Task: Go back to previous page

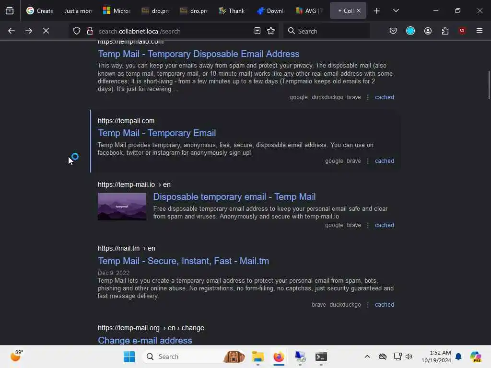Action: 12,31
